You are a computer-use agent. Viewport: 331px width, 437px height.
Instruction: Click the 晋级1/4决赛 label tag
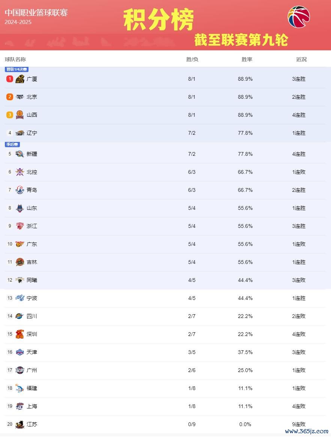point(17,69)
